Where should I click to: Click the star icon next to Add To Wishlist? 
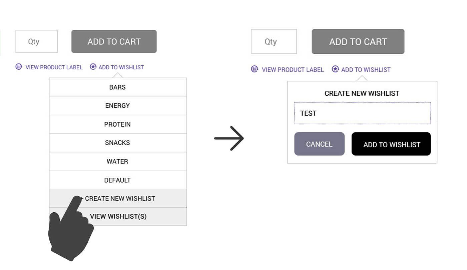click(x=93, y=67)
